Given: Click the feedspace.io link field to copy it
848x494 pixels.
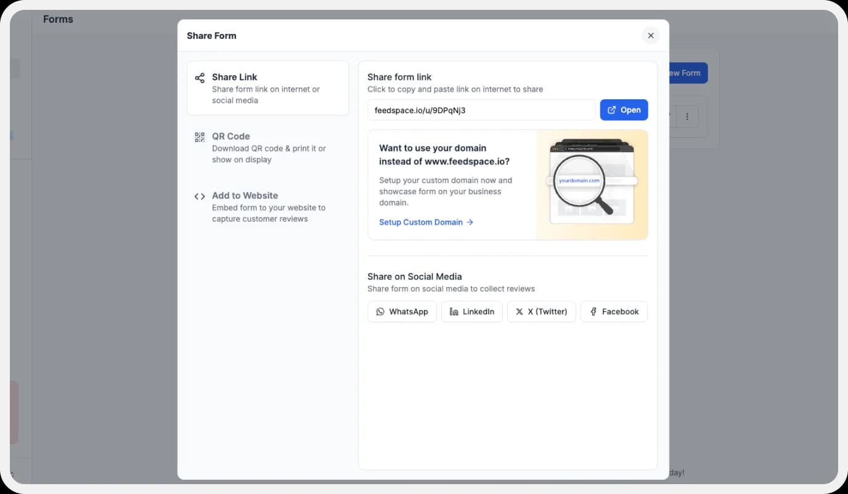Looking at the screenshot, I should click(x=481, y=110).
